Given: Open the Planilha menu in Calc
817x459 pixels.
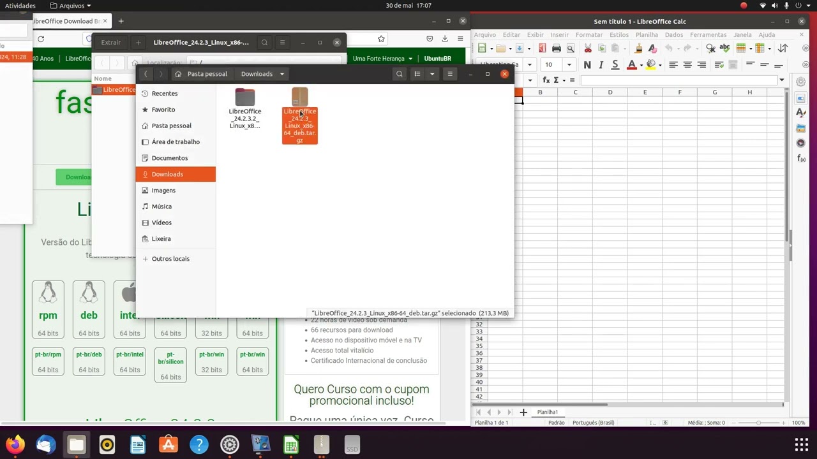Looking at the screenshot, I should pyautogui.click(x=647, y=34).
